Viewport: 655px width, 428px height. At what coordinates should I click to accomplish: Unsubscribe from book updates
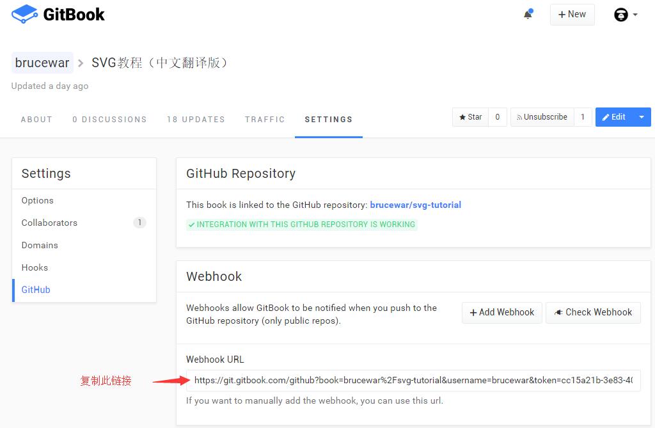(542, 117)
